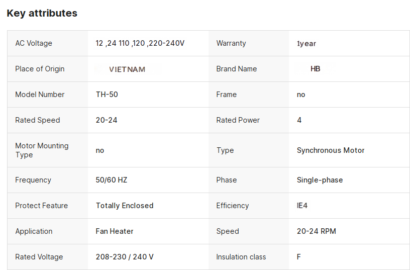The height and width of the screenshot is (270, 410).
Task: Select the Totally Enclosed value
Action: (125, 206)
